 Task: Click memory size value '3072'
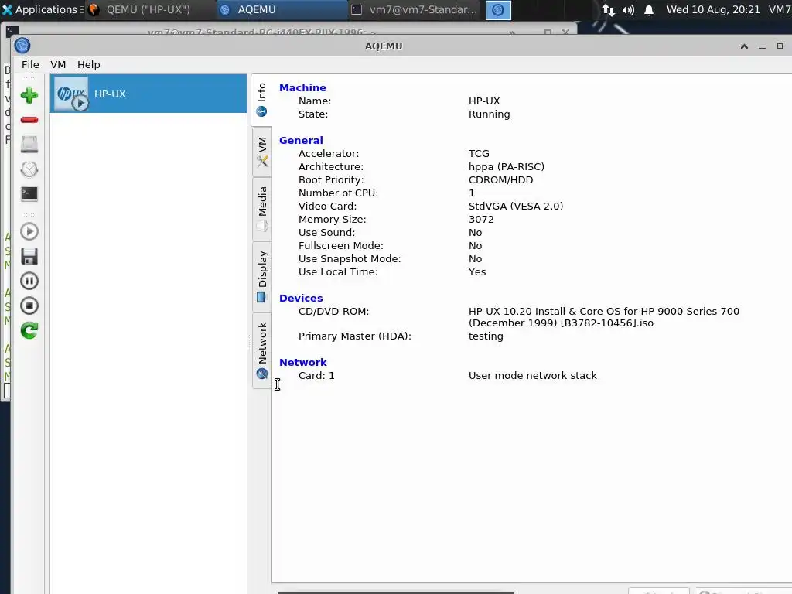click(x=481, y=219)
